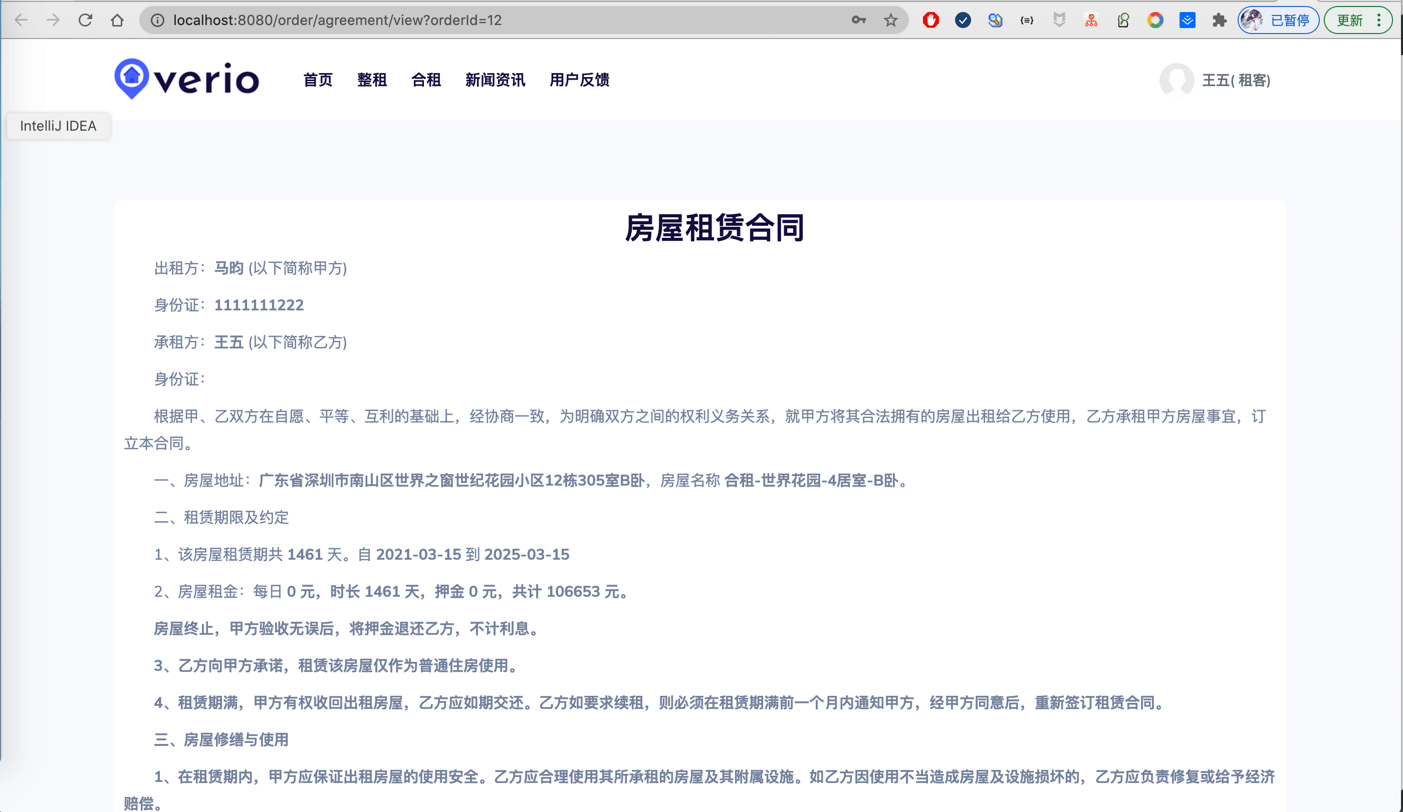Click the blue download arrow extension
Viewport: 1403px width, 812px height.
point(1187,20)
